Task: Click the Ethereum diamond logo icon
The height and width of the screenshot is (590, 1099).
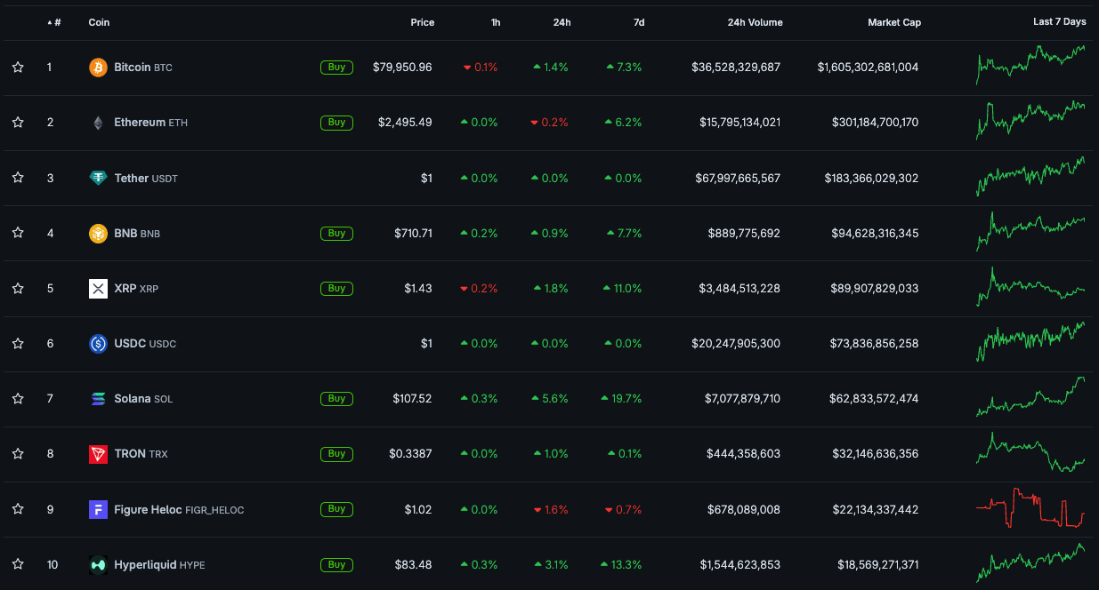Action: click(98, 123)
